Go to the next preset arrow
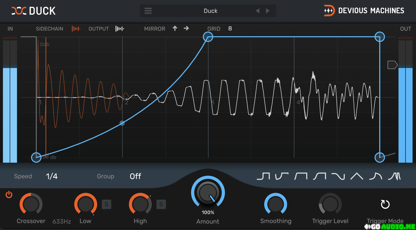 click(268, 11)
